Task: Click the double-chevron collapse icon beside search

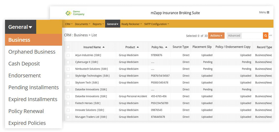Action: point(271,36)
